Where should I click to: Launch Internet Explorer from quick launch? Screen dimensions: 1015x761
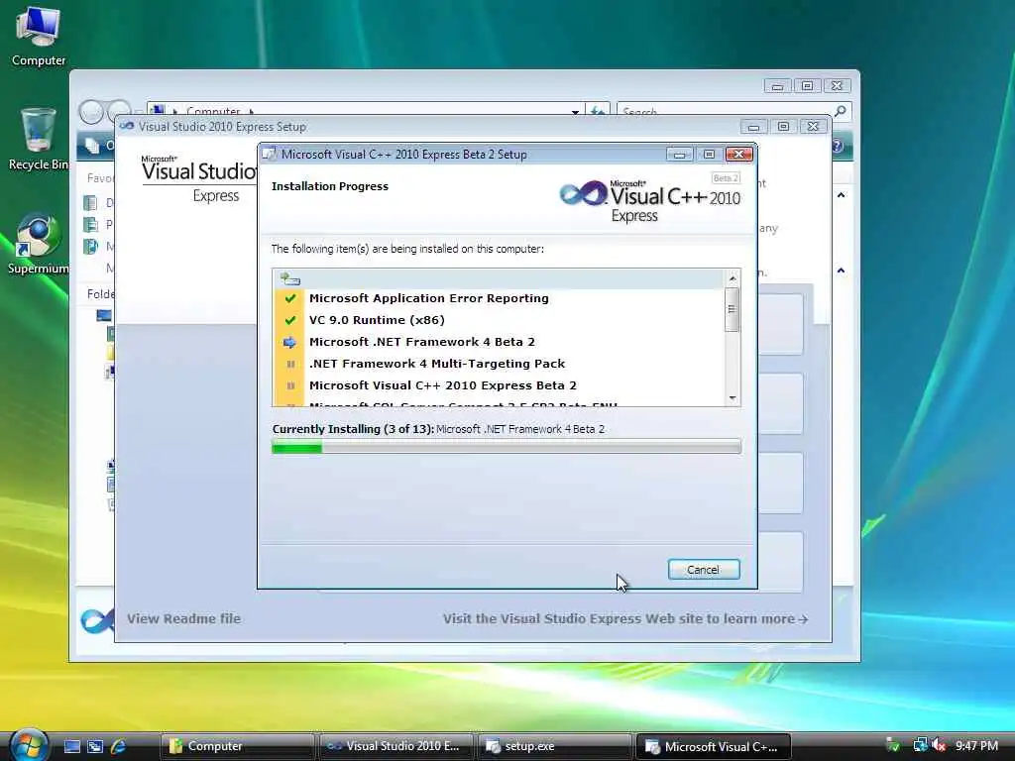[119, 746]
